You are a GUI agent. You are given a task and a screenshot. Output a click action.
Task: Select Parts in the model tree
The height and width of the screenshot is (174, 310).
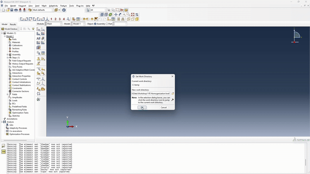[x=14, y=39]
